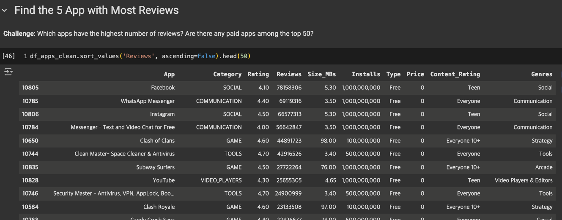Click the 'Price' column header
This screenshot has height=220, width=562.
tap(415, 74)
